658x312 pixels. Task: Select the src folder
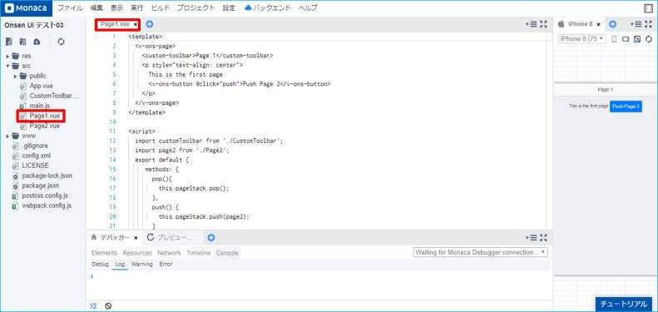click(x=26, y=66)
